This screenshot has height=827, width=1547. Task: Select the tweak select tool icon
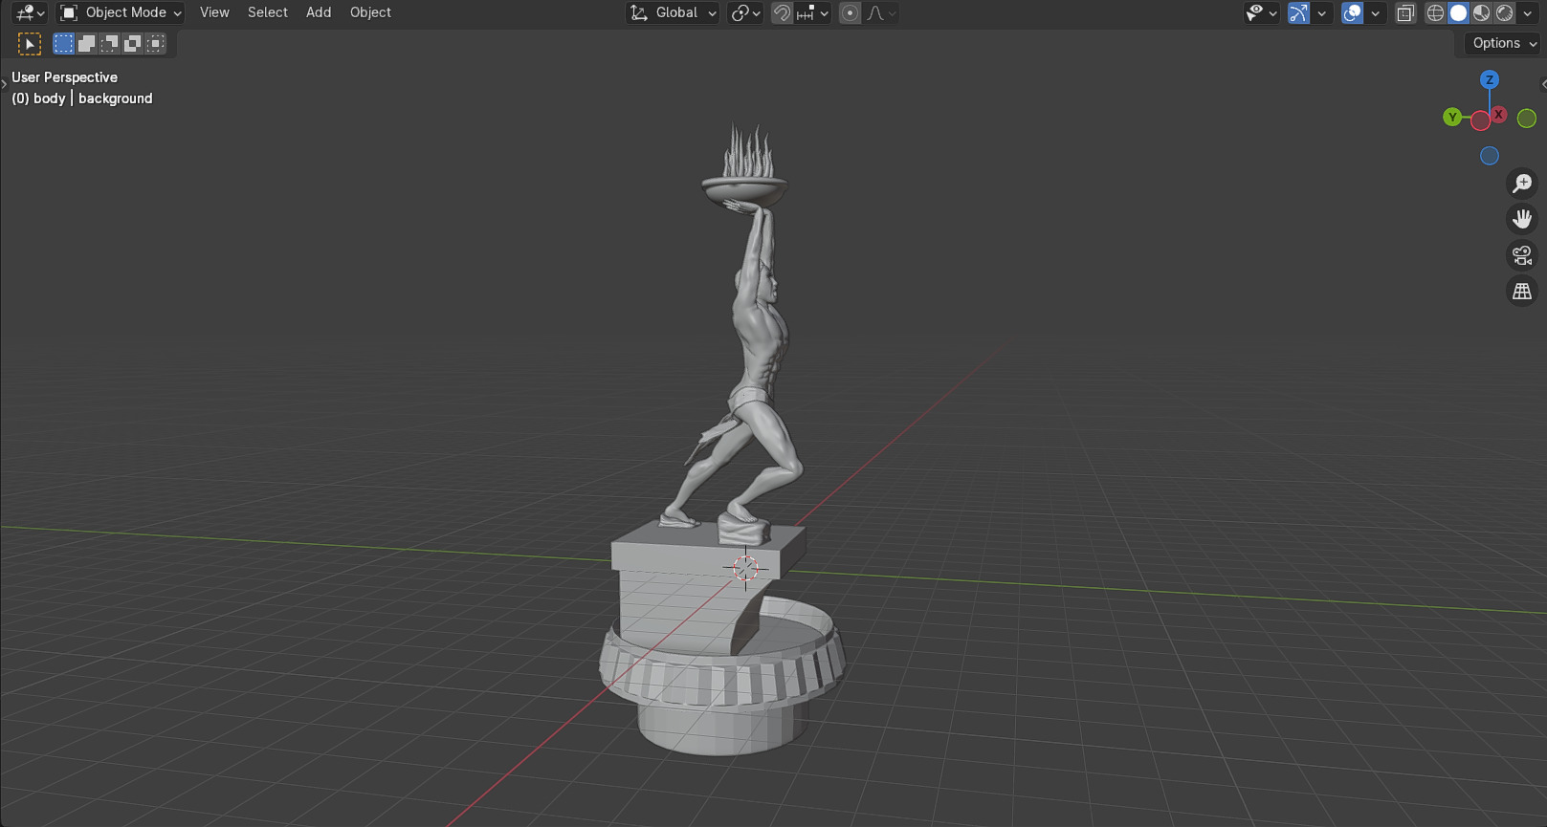(30, 44)
